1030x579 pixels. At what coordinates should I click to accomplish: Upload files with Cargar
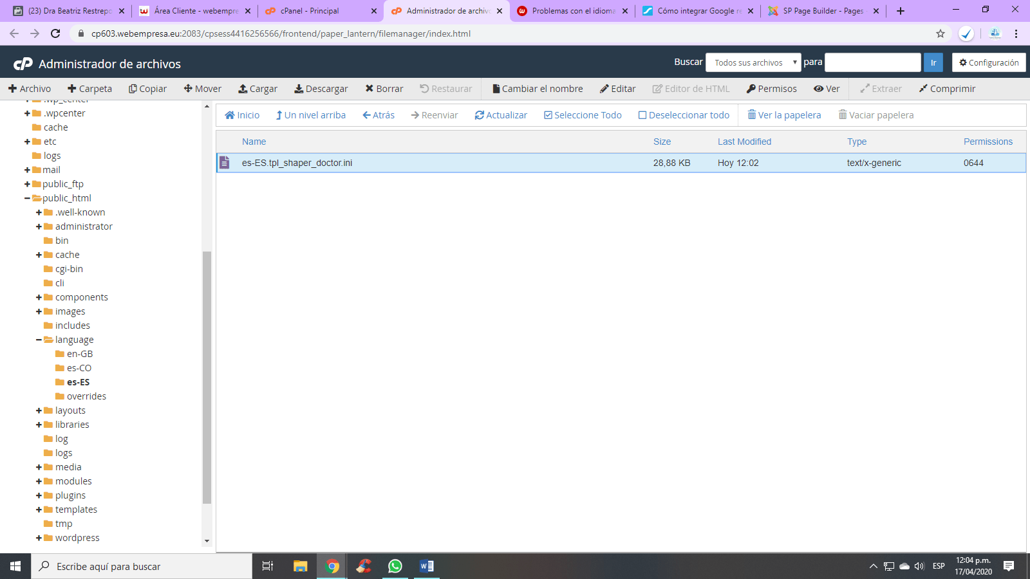257,89
